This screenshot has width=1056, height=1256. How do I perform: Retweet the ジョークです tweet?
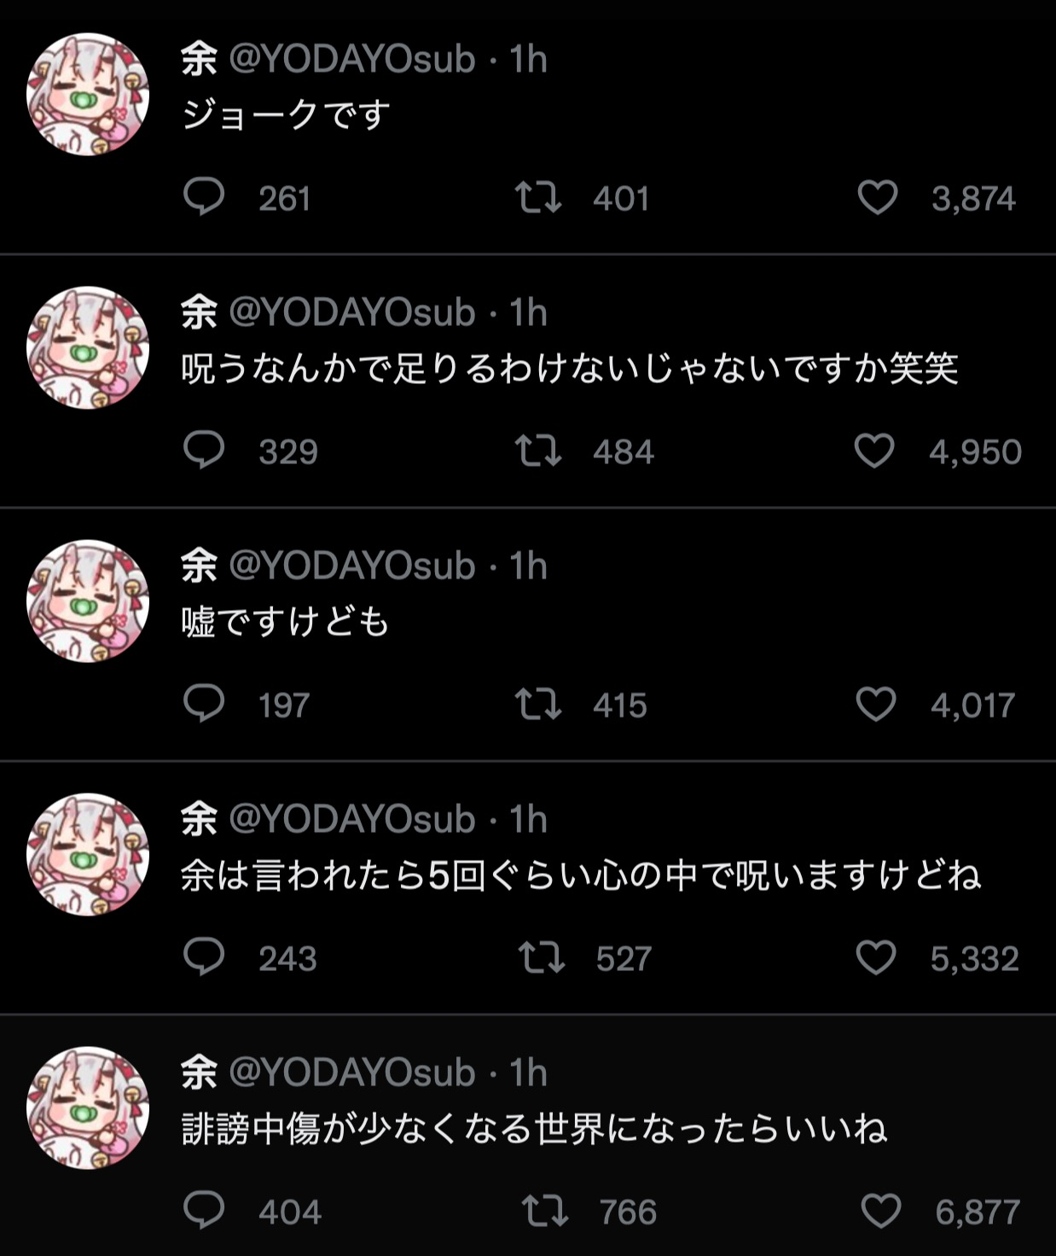tap(538, 197)
